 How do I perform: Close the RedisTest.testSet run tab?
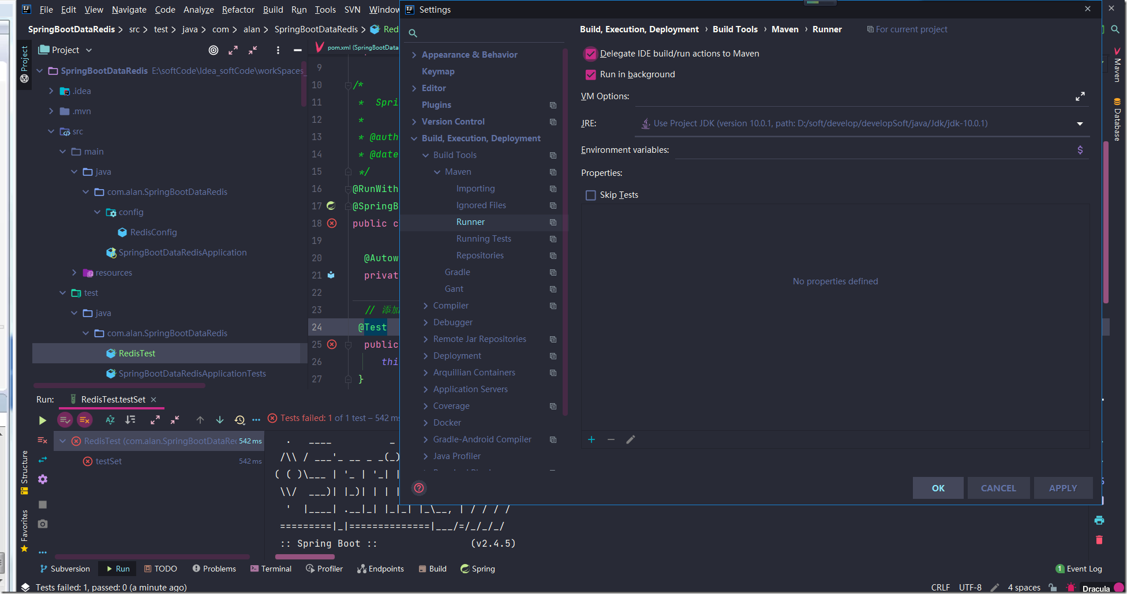click(x=153, y=400)
